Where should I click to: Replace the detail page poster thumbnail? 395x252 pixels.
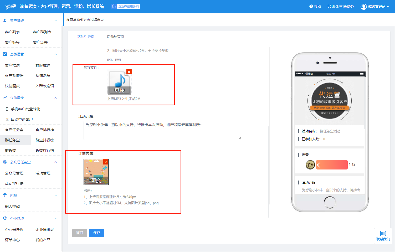point(96,180)
